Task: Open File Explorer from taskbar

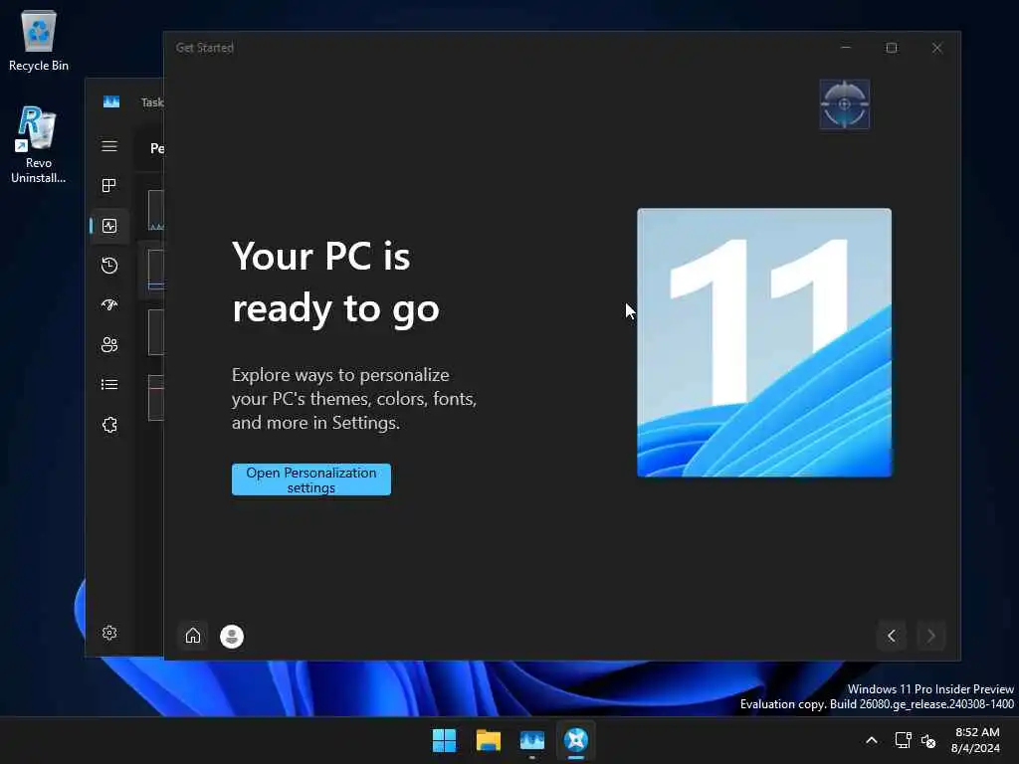Action: coord(488,740)
